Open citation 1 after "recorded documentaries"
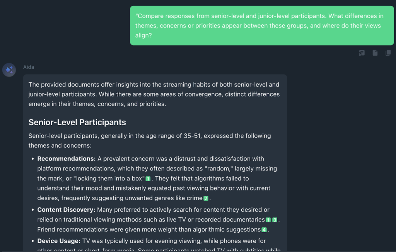 268,220
